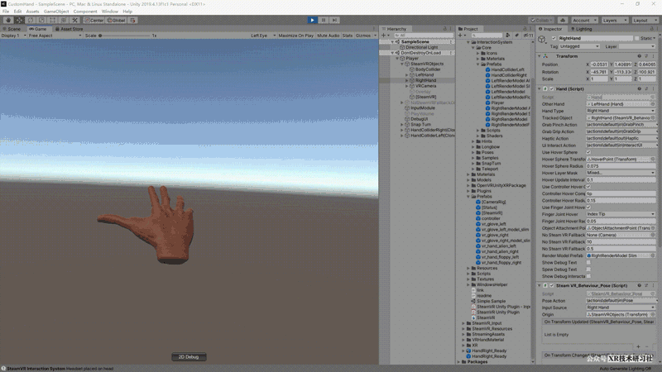Toggle Show Debug Text checkbox
Viewport: 662px width, 372px height.
tap(588, 263)
